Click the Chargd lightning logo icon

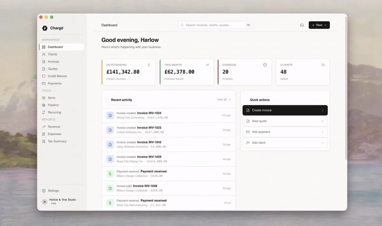[45, 28]
